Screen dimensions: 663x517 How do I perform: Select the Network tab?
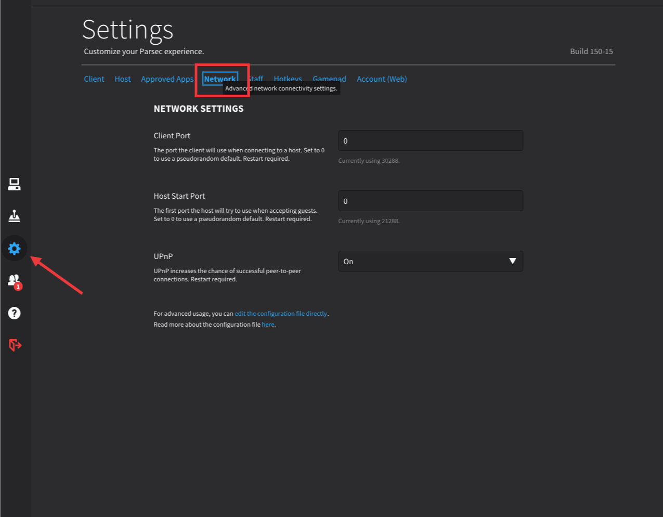pos(219,79)
